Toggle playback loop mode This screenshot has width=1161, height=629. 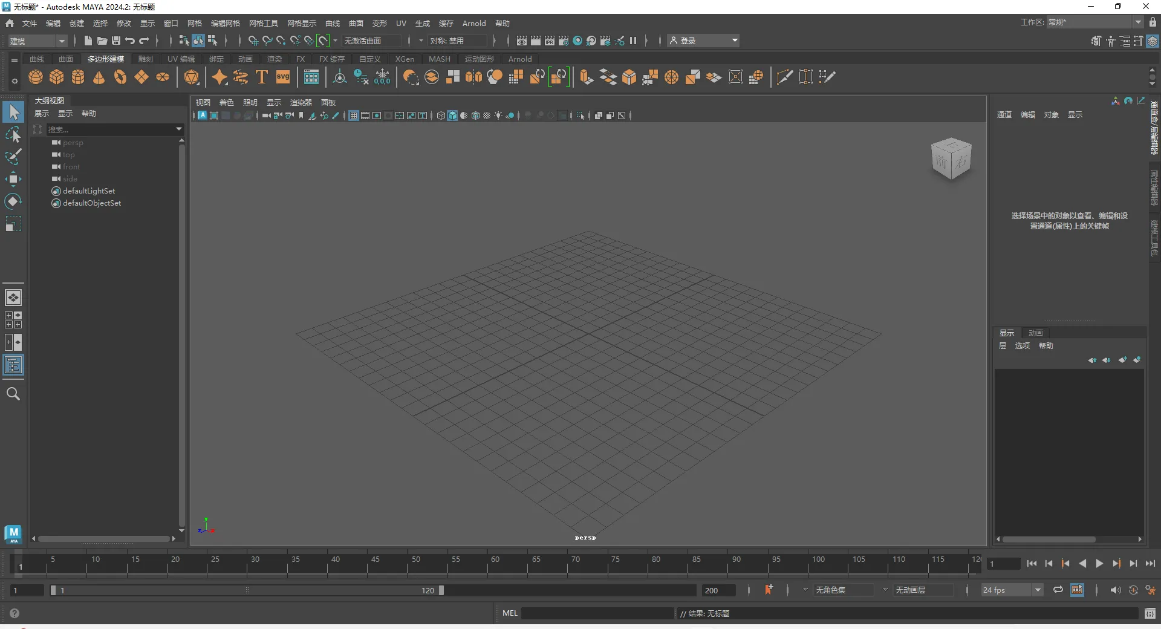click(x=1058, y=590)
